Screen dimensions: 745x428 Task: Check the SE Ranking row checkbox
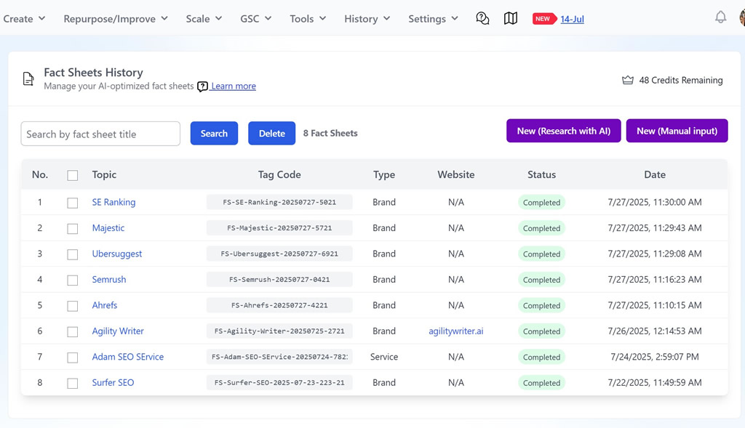[72, 203]
